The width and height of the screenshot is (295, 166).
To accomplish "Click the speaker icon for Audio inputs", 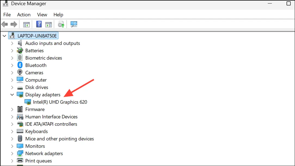I will click(x=20, y=43).
